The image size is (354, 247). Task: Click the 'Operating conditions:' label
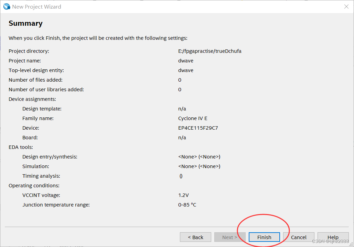tap(34, 186)
